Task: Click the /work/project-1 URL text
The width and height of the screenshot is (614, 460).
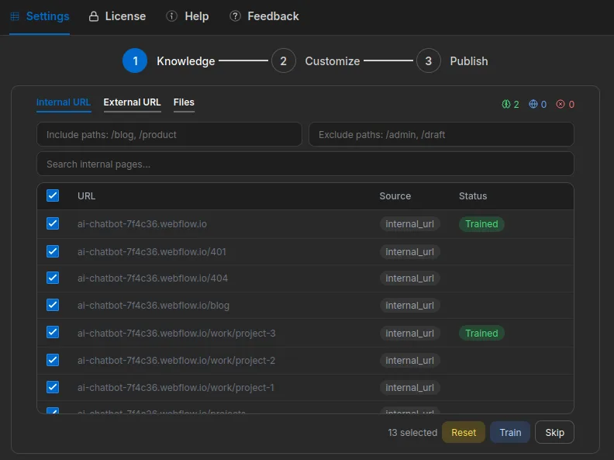Action: 176,388
